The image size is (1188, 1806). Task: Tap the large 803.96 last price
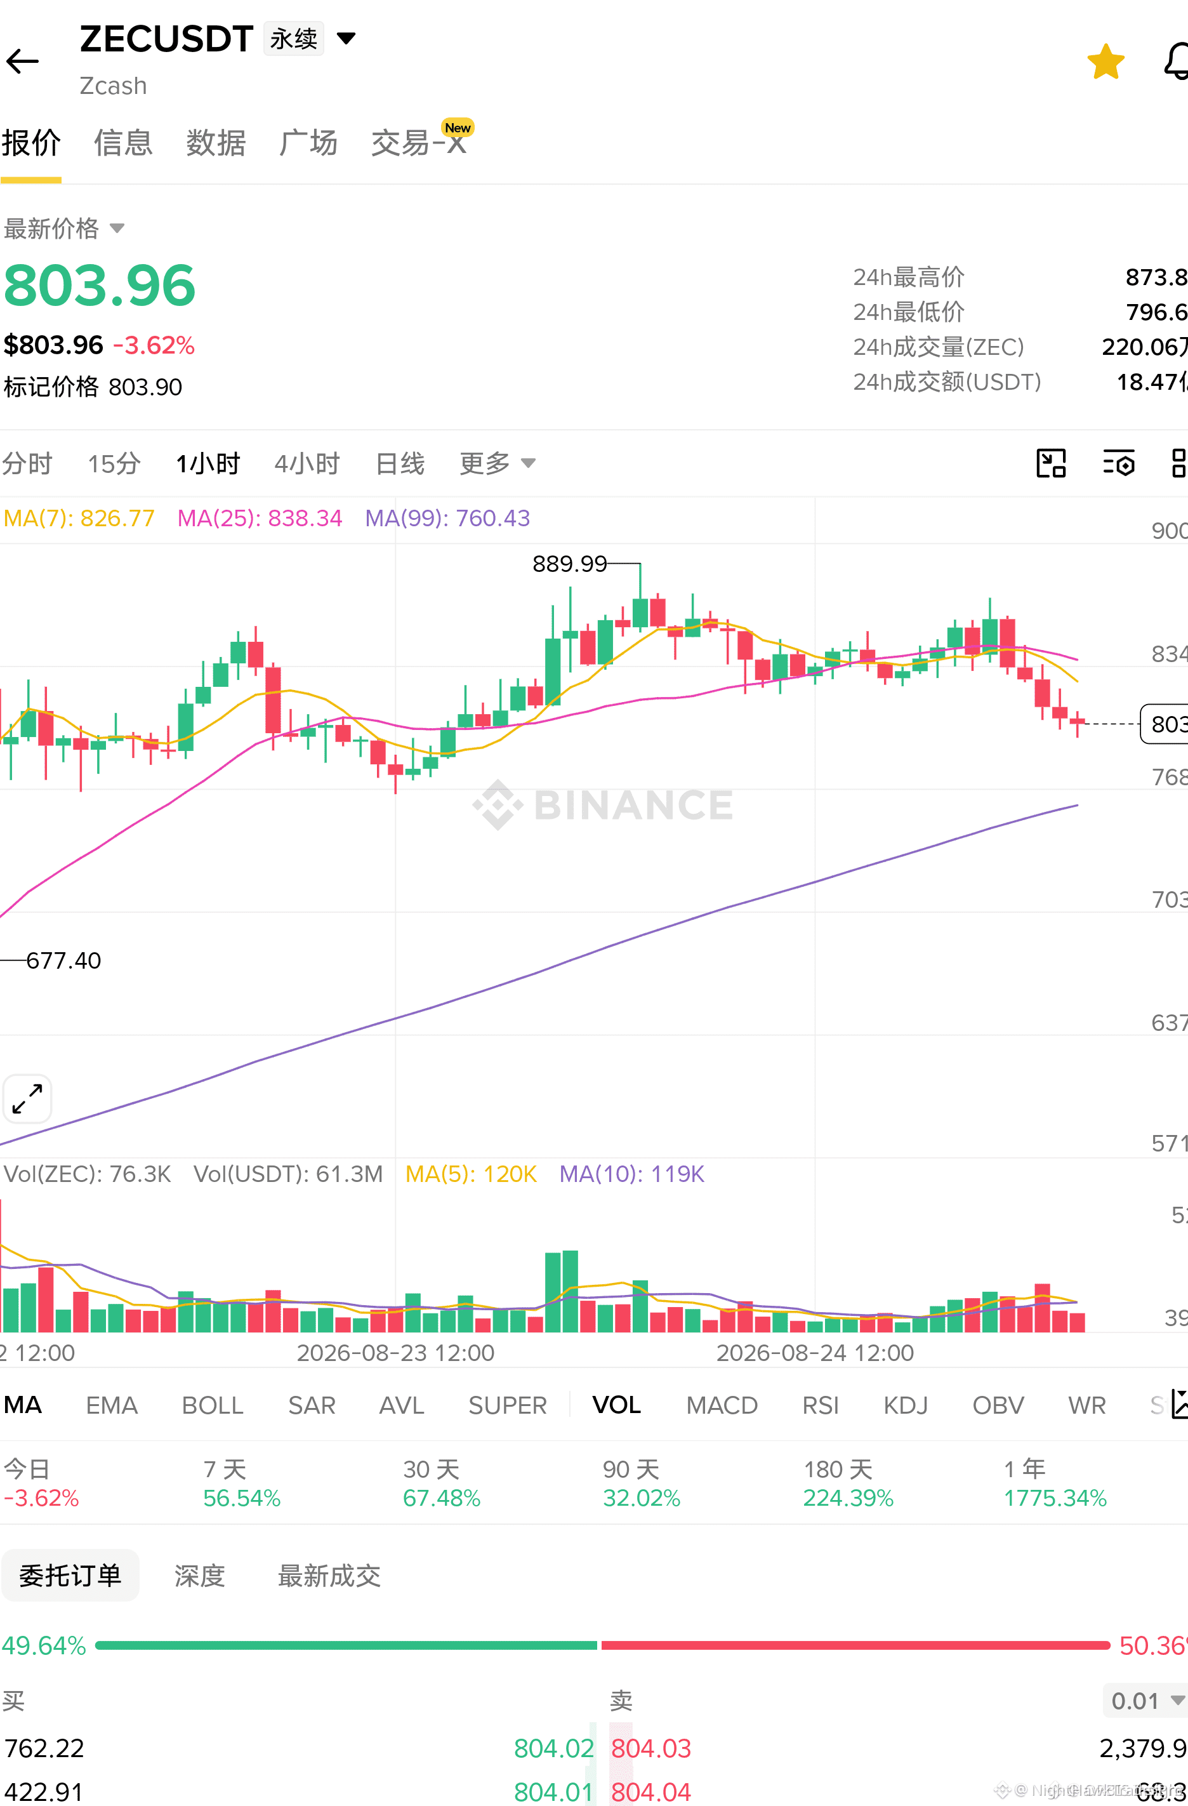(100, 285)
